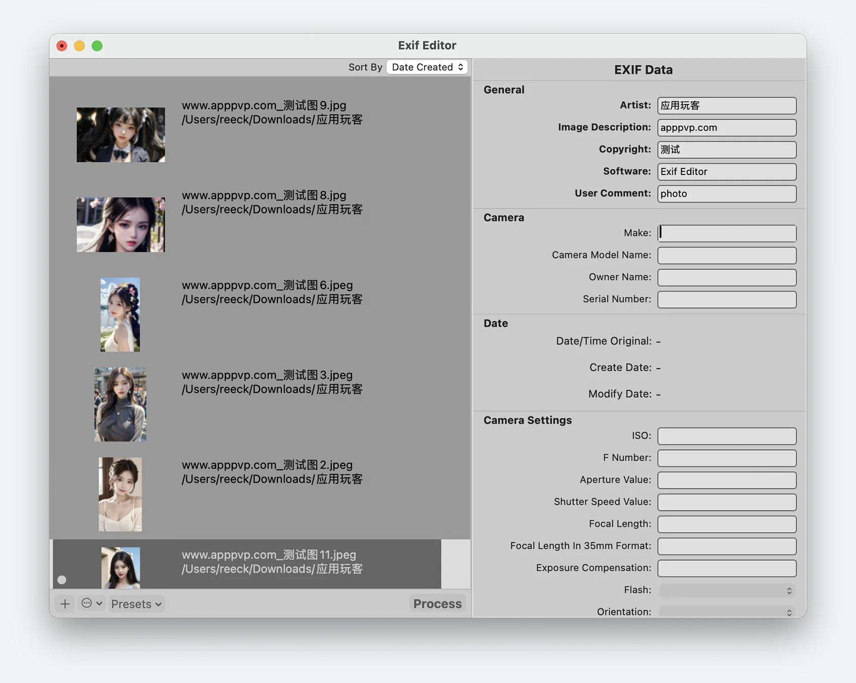Click the Image Description field
The width and height of the screenshot is (856, 683).
[x=727, y=128]
